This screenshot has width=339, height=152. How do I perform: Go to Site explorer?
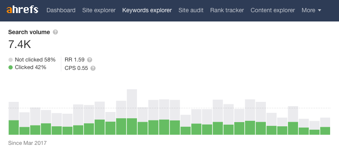[x=99, y=10]
